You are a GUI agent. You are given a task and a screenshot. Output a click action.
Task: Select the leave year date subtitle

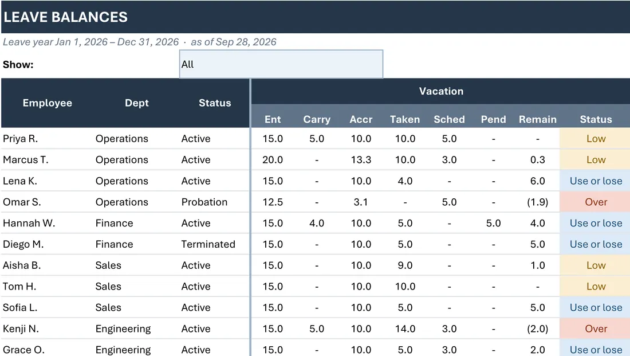(x=139, y=42)
